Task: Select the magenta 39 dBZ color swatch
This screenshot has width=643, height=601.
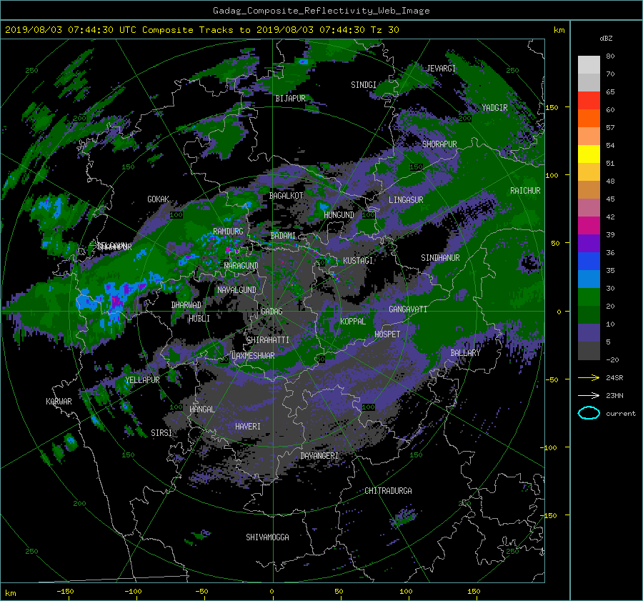Action: coord(589,225)
